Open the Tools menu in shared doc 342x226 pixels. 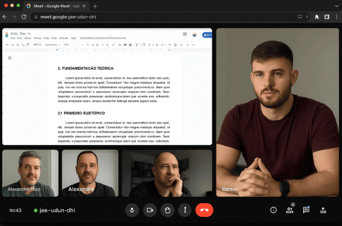tap(46, 38)
